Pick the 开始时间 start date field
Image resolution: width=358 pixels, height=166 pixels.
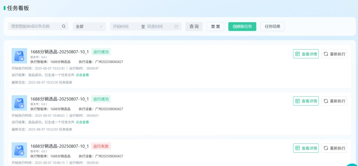click(125, 27)
